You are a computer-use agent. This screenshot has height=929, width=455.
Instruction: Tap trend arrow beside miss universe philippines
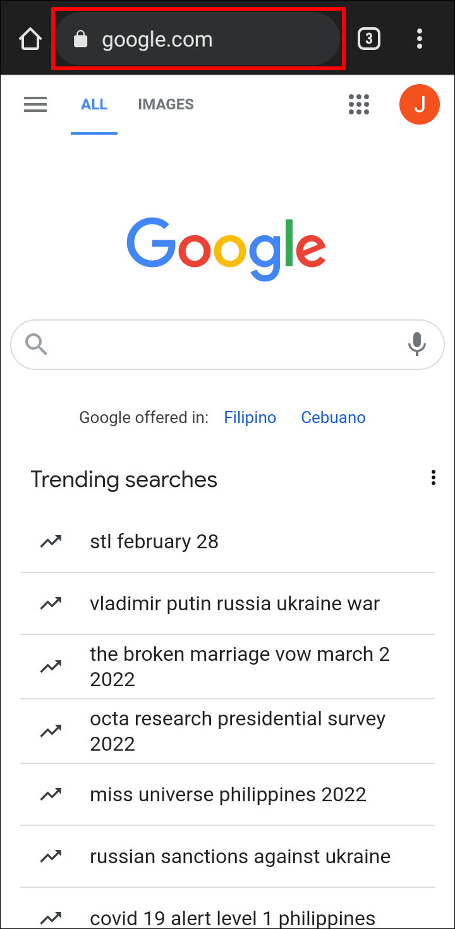(51, 795)
